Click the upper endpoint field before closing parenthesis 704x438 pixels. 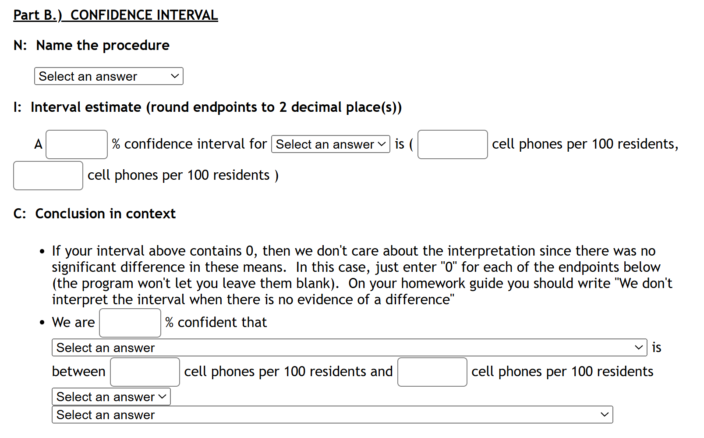[48, 175]
